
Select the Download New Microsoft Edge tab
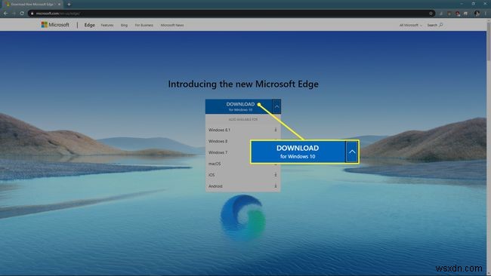click(x=32, y=5)
